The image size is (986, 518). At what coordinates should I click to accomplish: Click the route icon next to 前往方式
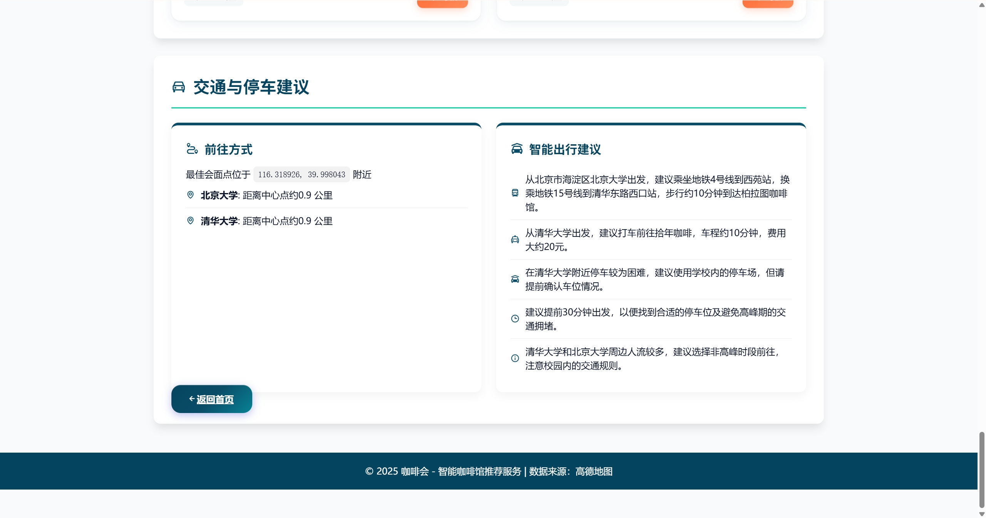tap(192, 149)
